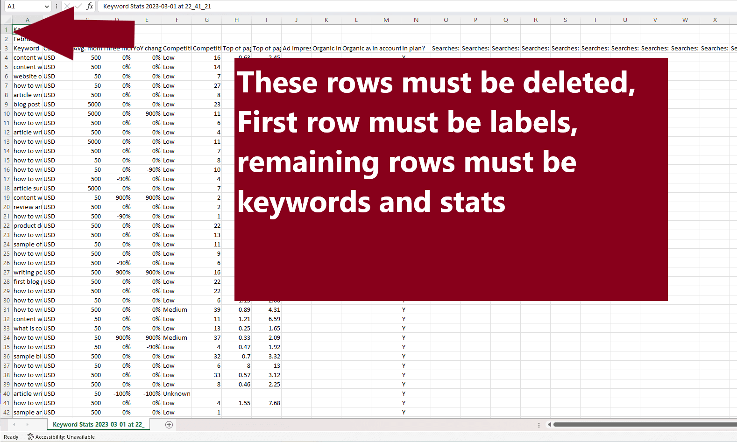Click the next sheet navigation arrow
This screenshot has height=442, width=737.
coord(27,424)
